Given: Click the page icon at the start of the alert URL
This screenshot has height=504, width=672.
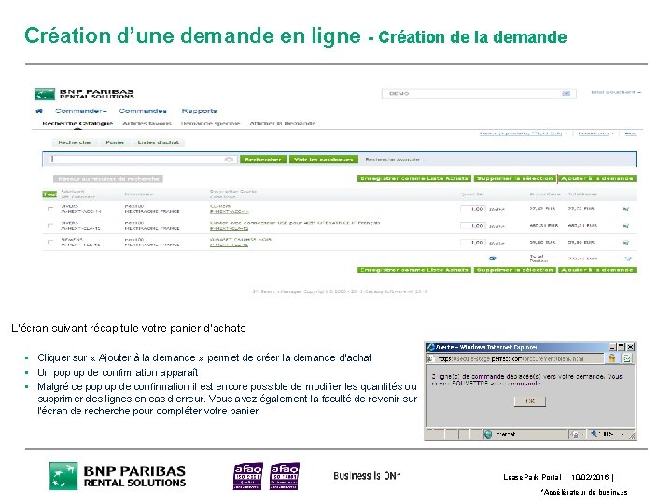Looking at the screenshot, I should coord(430,358).
